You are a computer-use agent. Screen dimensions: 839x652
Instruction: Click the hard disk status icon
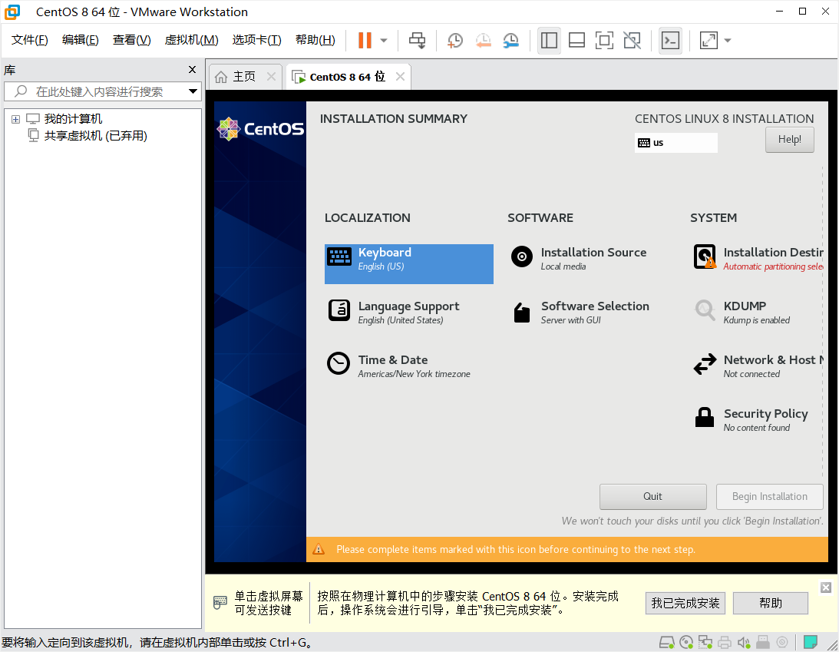point(667,642)
